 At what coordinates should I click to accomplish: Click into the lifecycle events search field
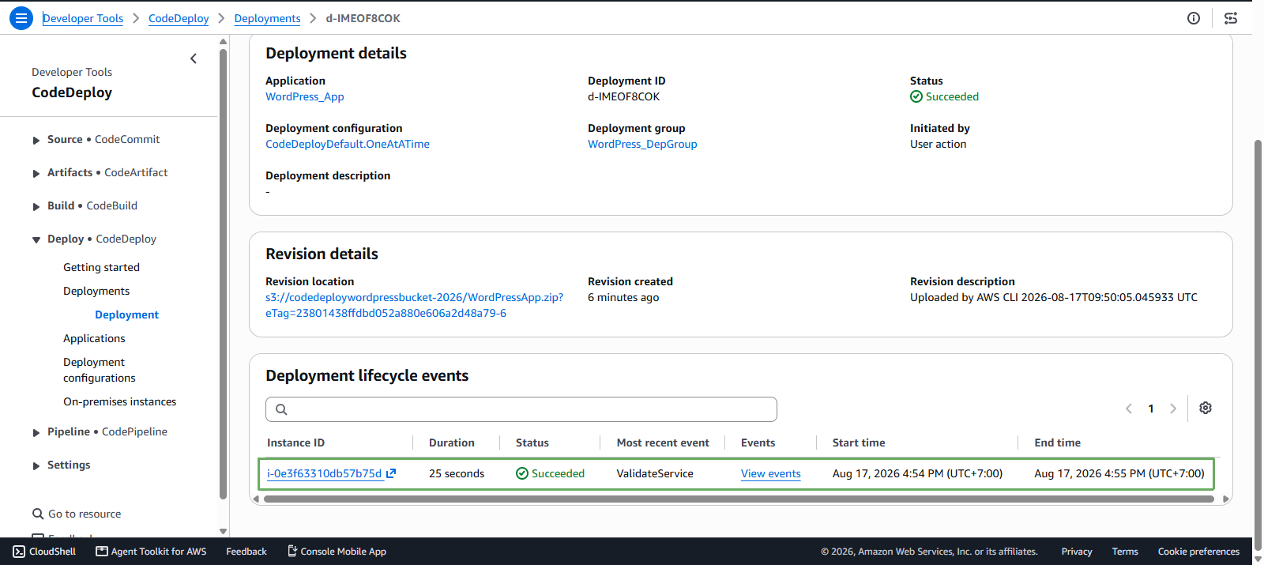click(x=521, y=409)
